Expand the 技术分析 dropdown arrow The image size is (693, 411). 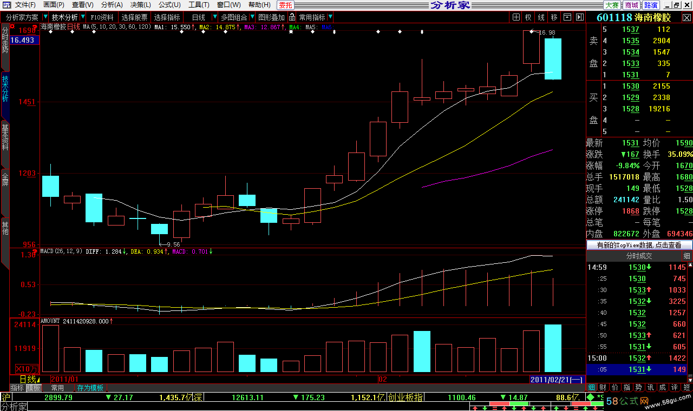(82, 17)
